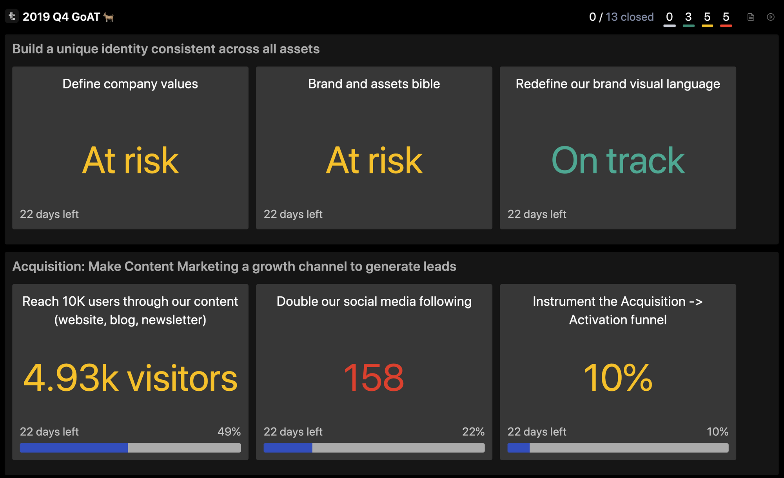
Task: Open Redefine our brand visual language card
Action: (618, 84)
